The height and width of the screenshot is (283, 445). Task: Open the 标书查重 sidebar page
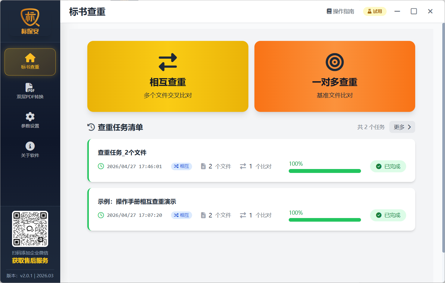coord(30,62)
